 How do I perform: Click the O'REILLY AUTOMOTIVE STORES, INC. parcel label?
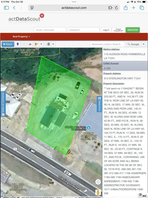tap(89, 136)
